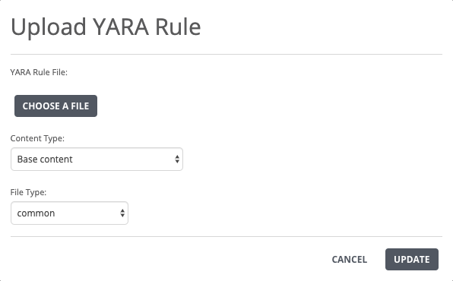Change file type from common
The height and width of the screenshot is (281, 453).
[x=69, y=213]
